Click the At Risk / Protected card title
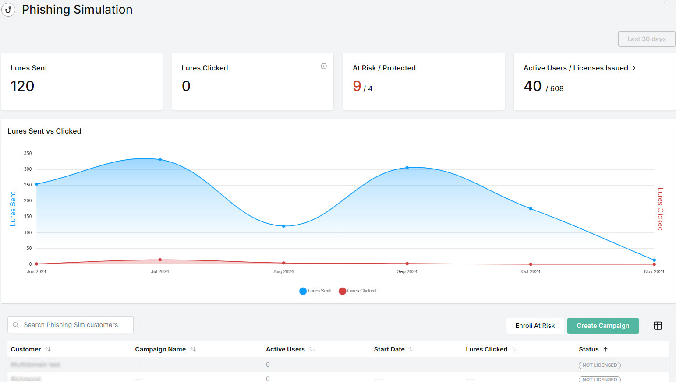676x383 pixels. coord(384,68)
